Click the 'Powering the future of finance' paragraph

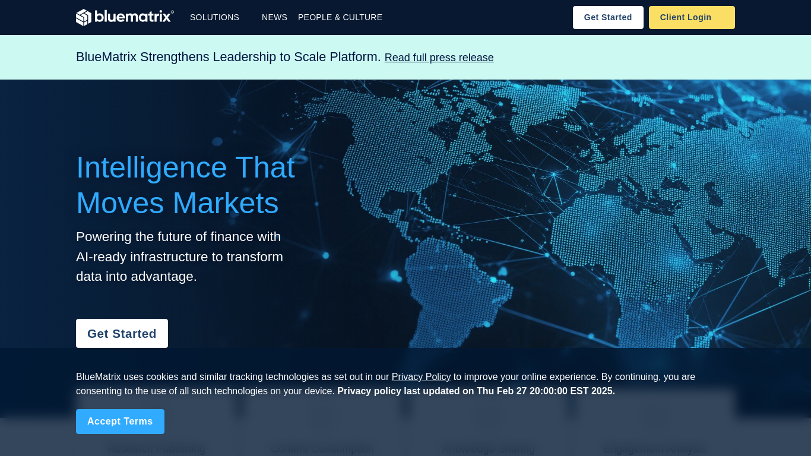tap(180, 256)
